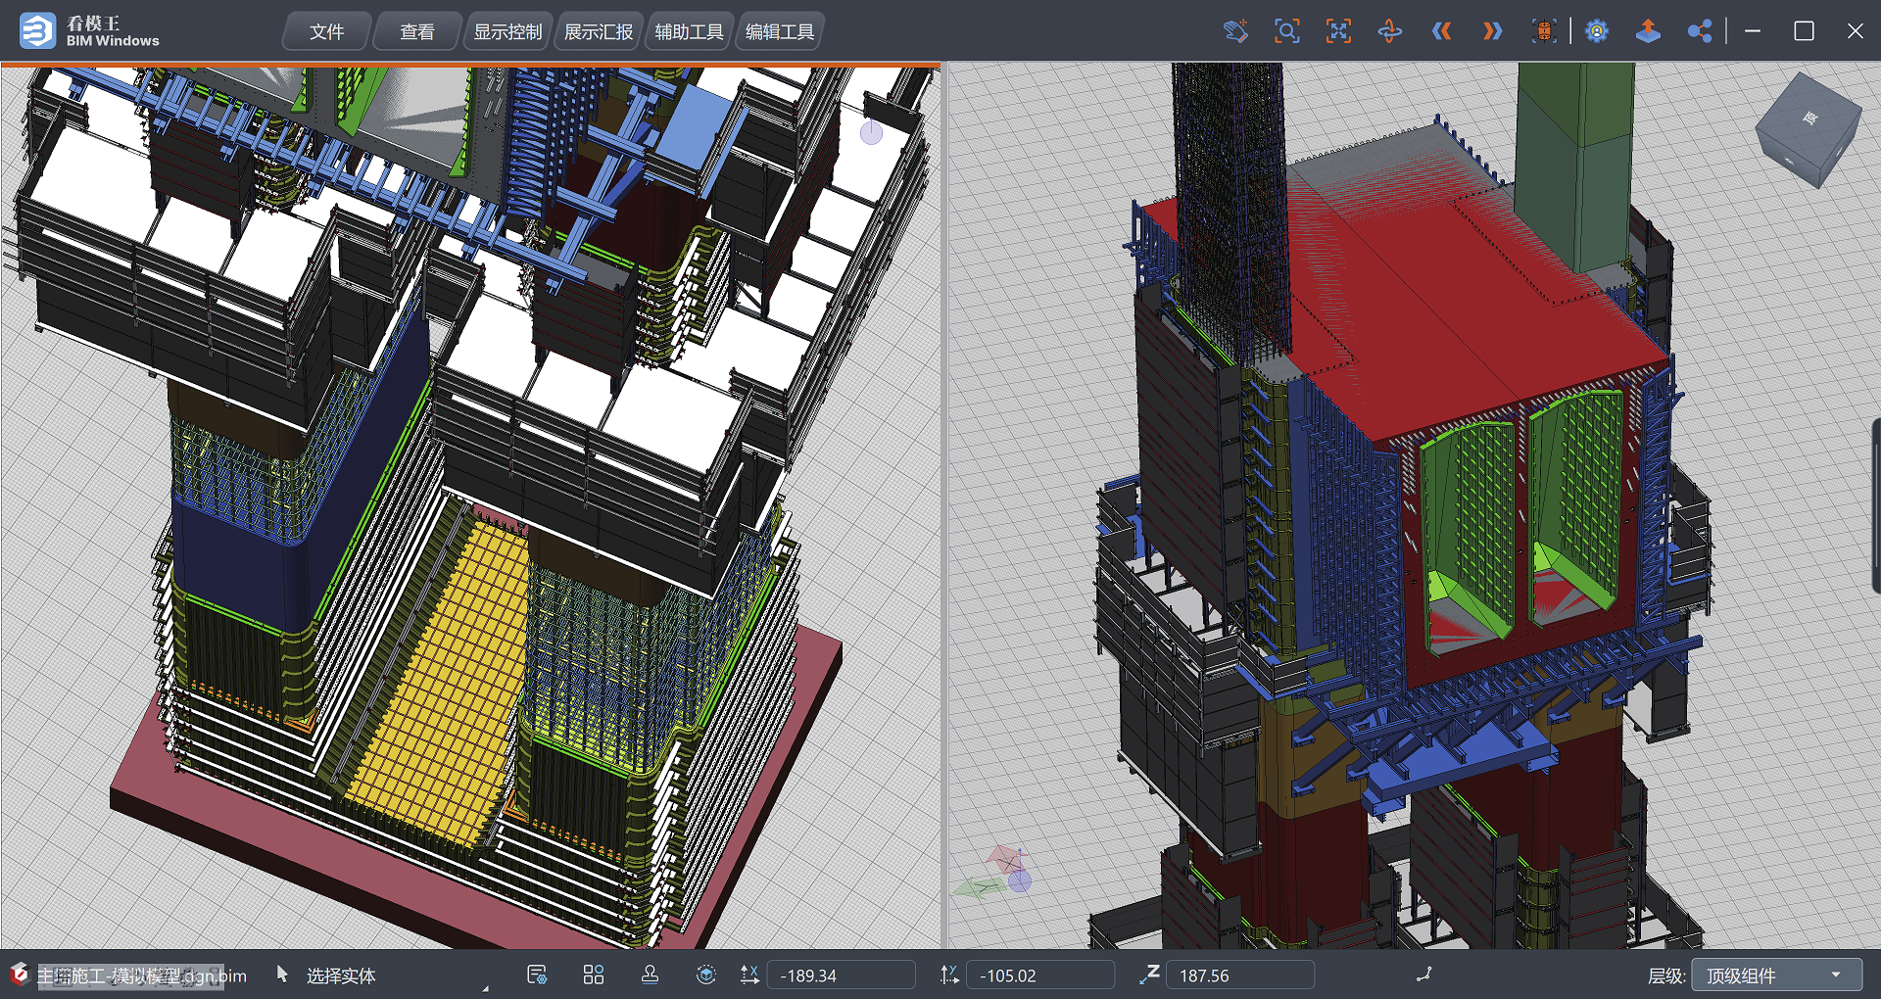Open the 显示控制 menu
1881x999 pixels.
pos(507,32)
